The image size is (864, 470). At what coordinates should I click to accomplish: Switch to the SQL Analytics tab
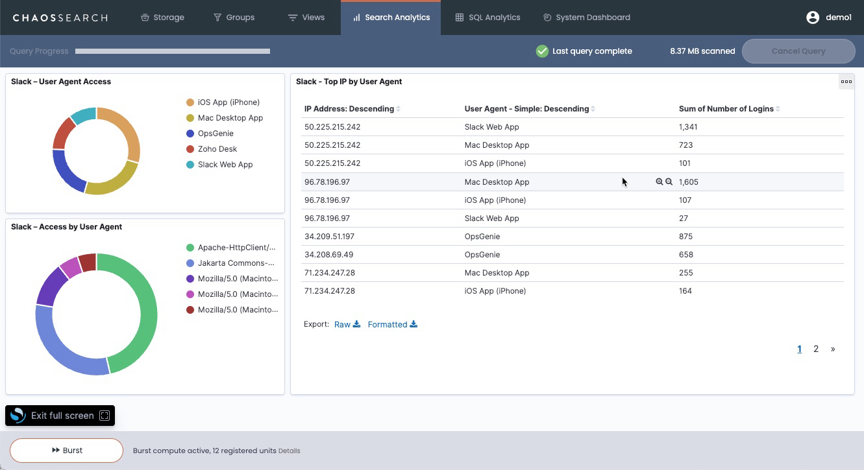tap(488, 18)
